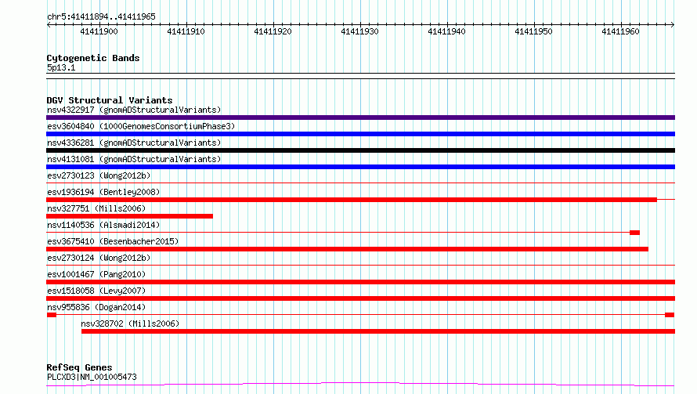Click the 41411960 ruler position label
697x394 pixels.
coord(620,31)
